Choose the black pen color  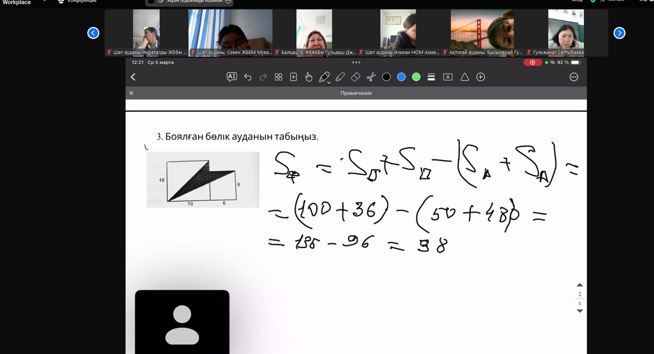click(386, 77)
